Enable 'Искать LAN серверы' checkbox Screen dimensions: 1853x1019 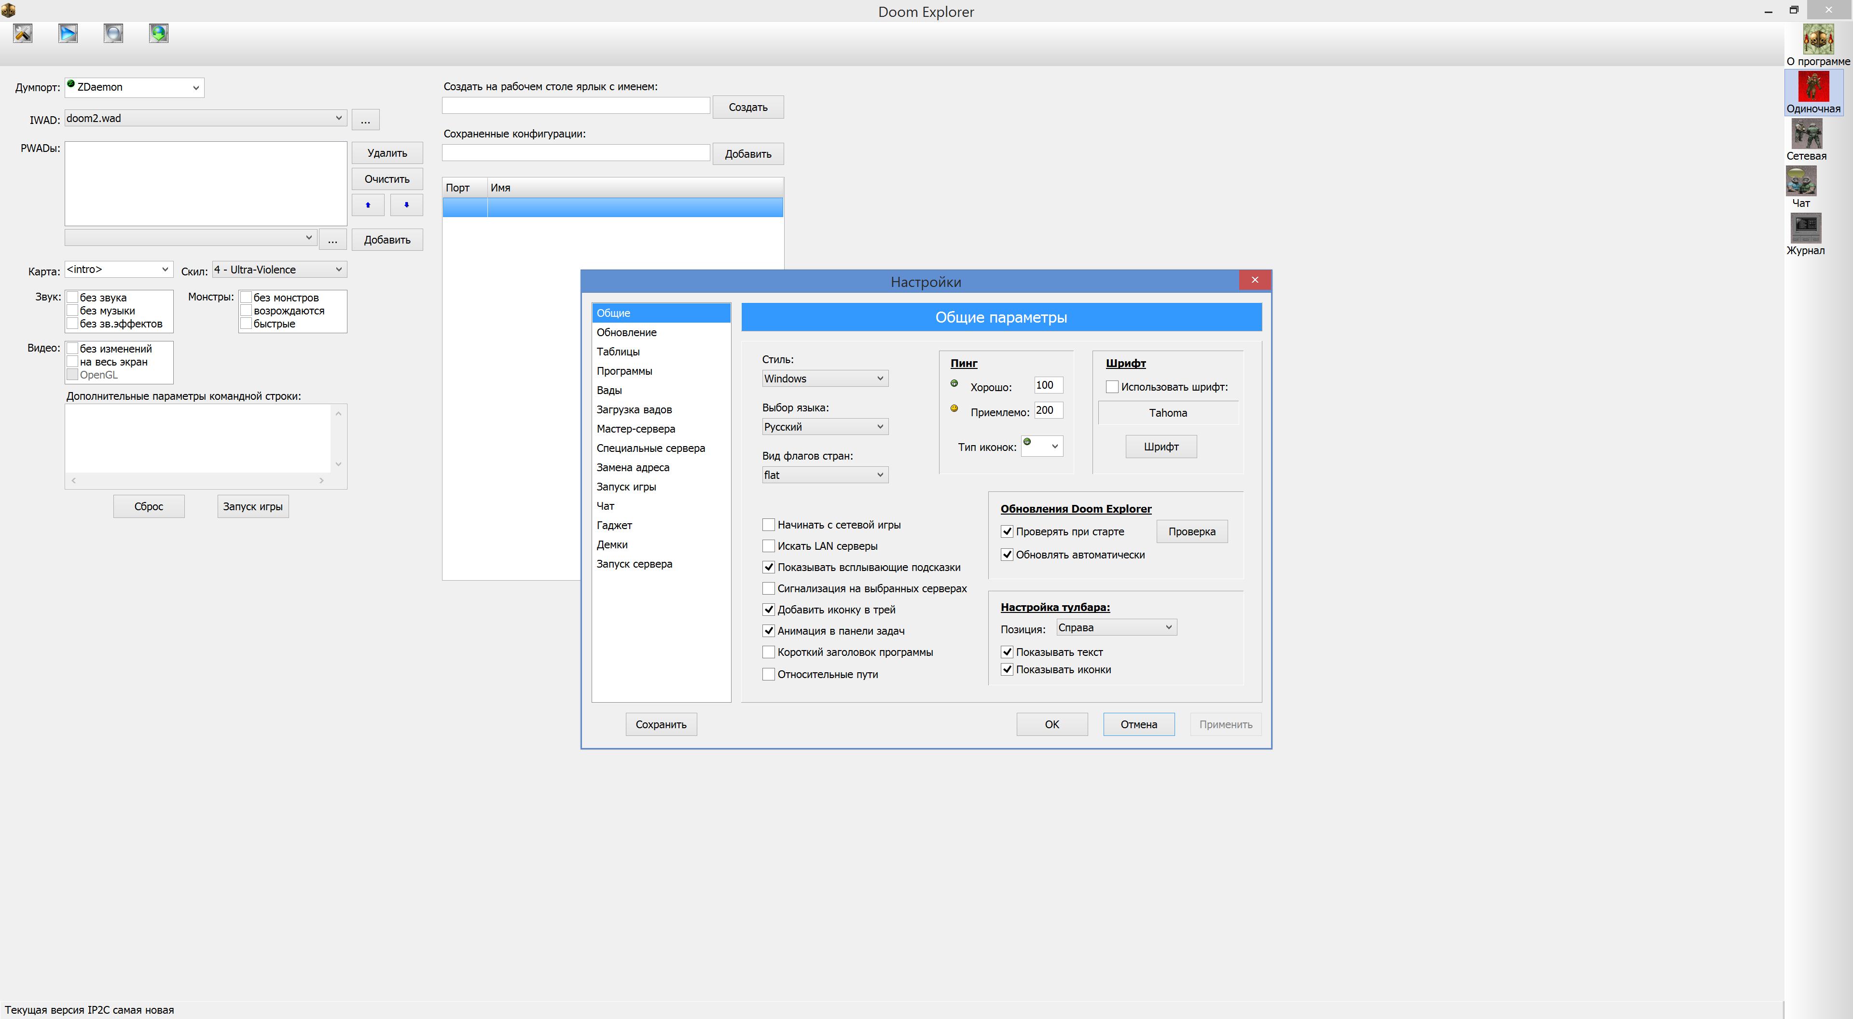(x=768, y=546)
